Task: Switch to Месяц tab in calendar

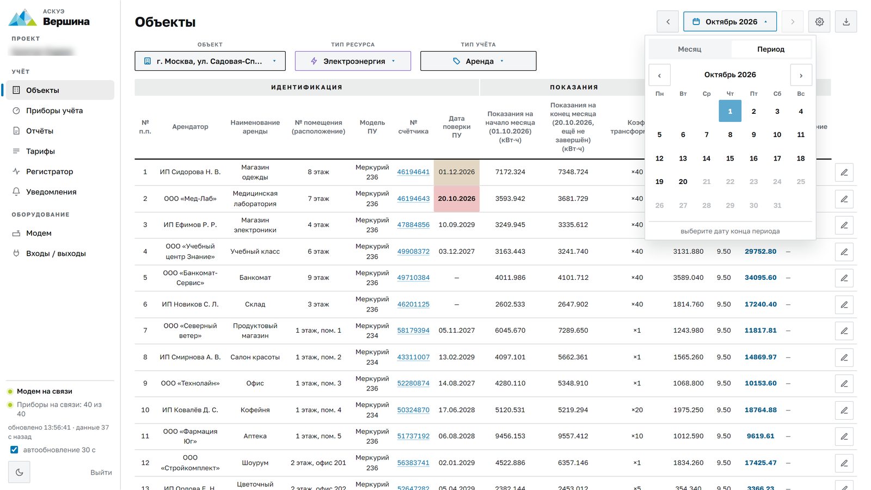Action: [690, 49]
